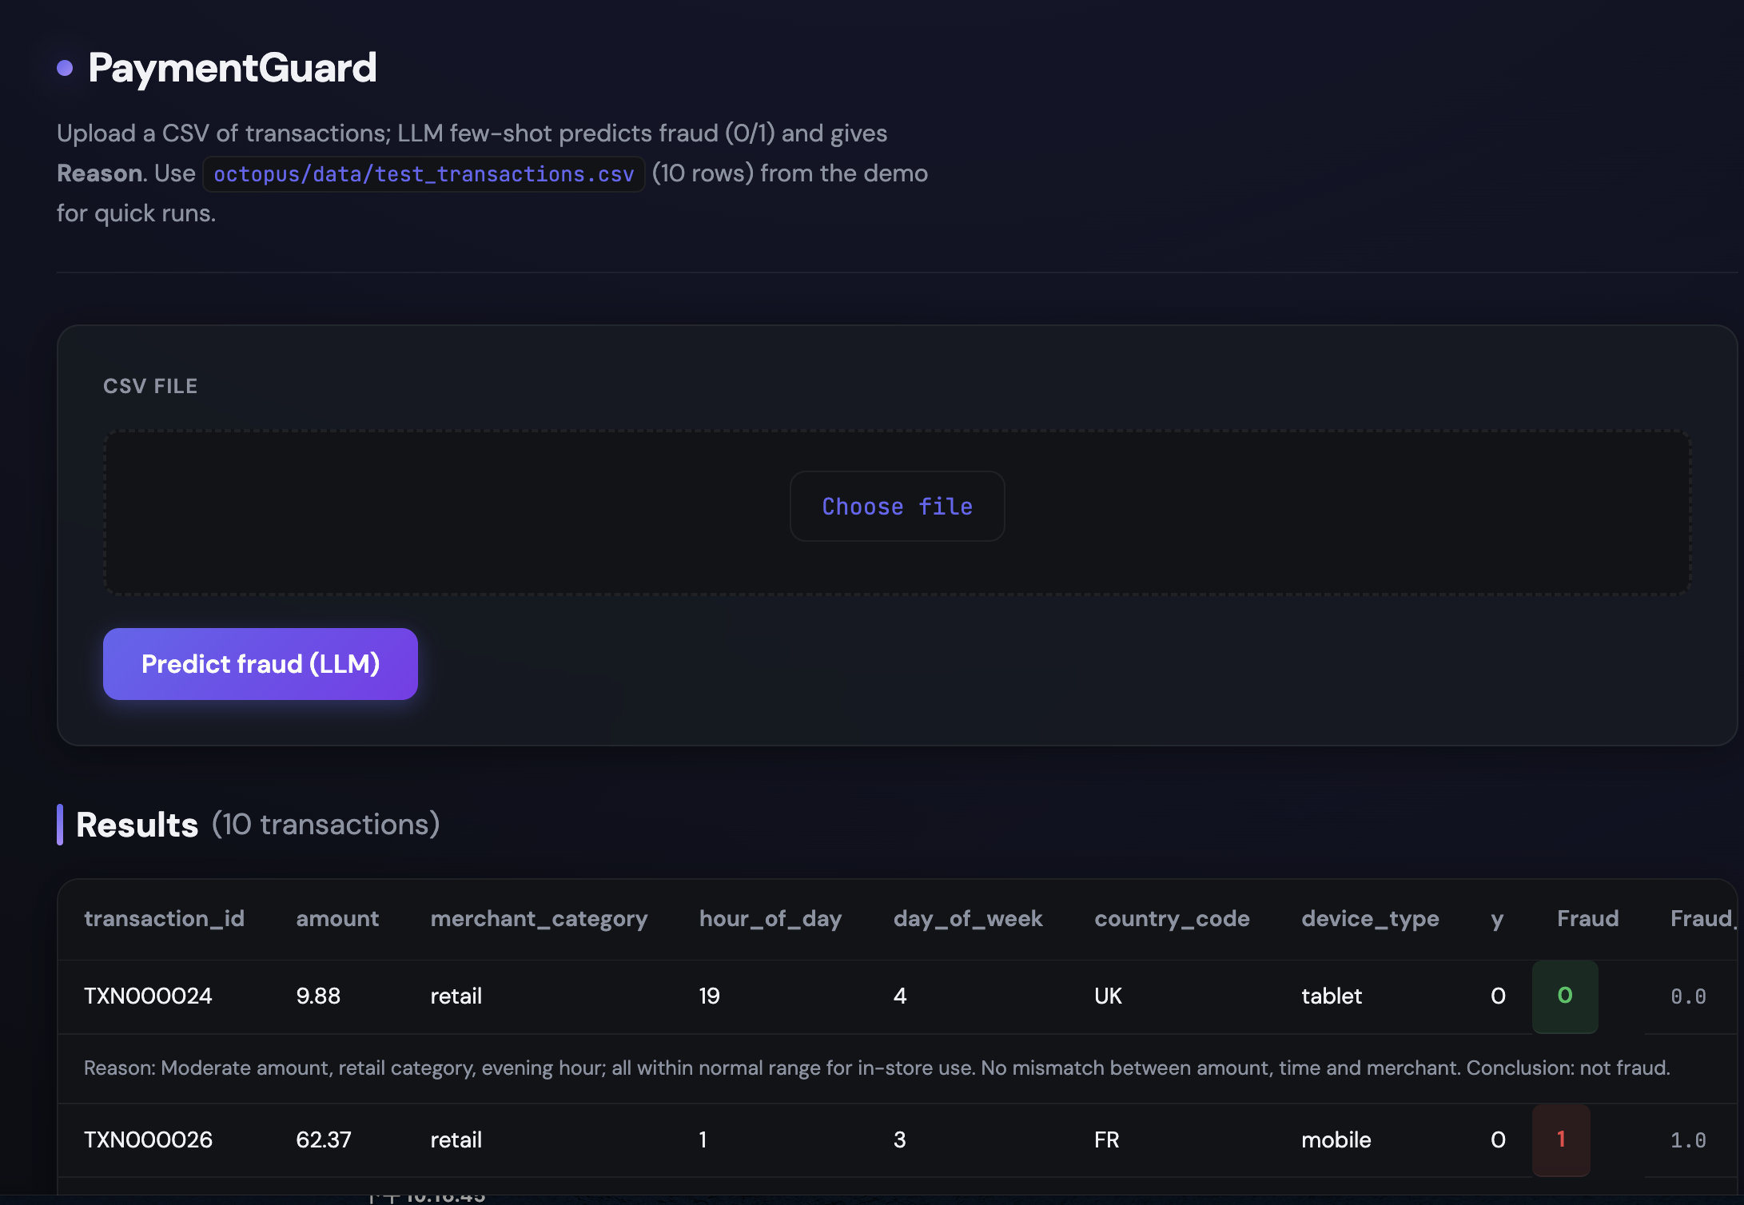The image size is (1744, 1205).
Task: Click the Fraud column header
Action: 1587,919
